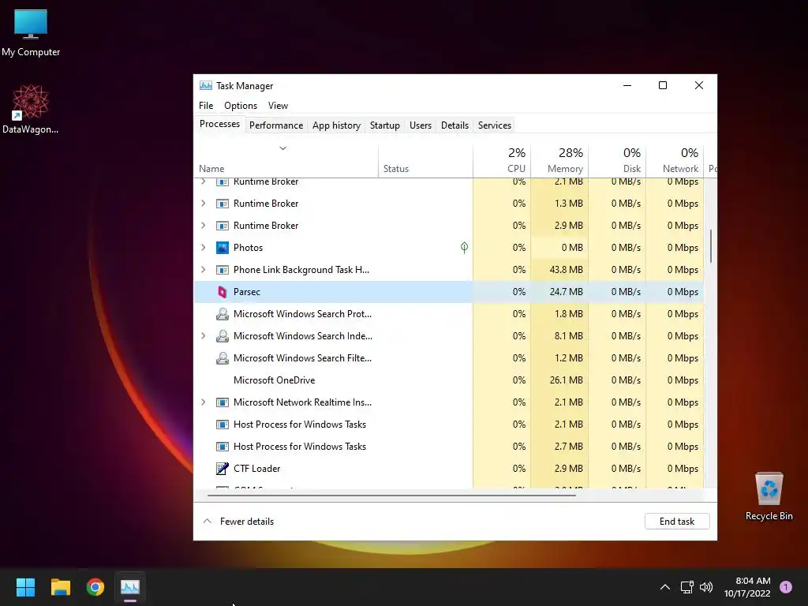
Task: Open the clock showing 8:04 AM
Action: pos(747,587)
